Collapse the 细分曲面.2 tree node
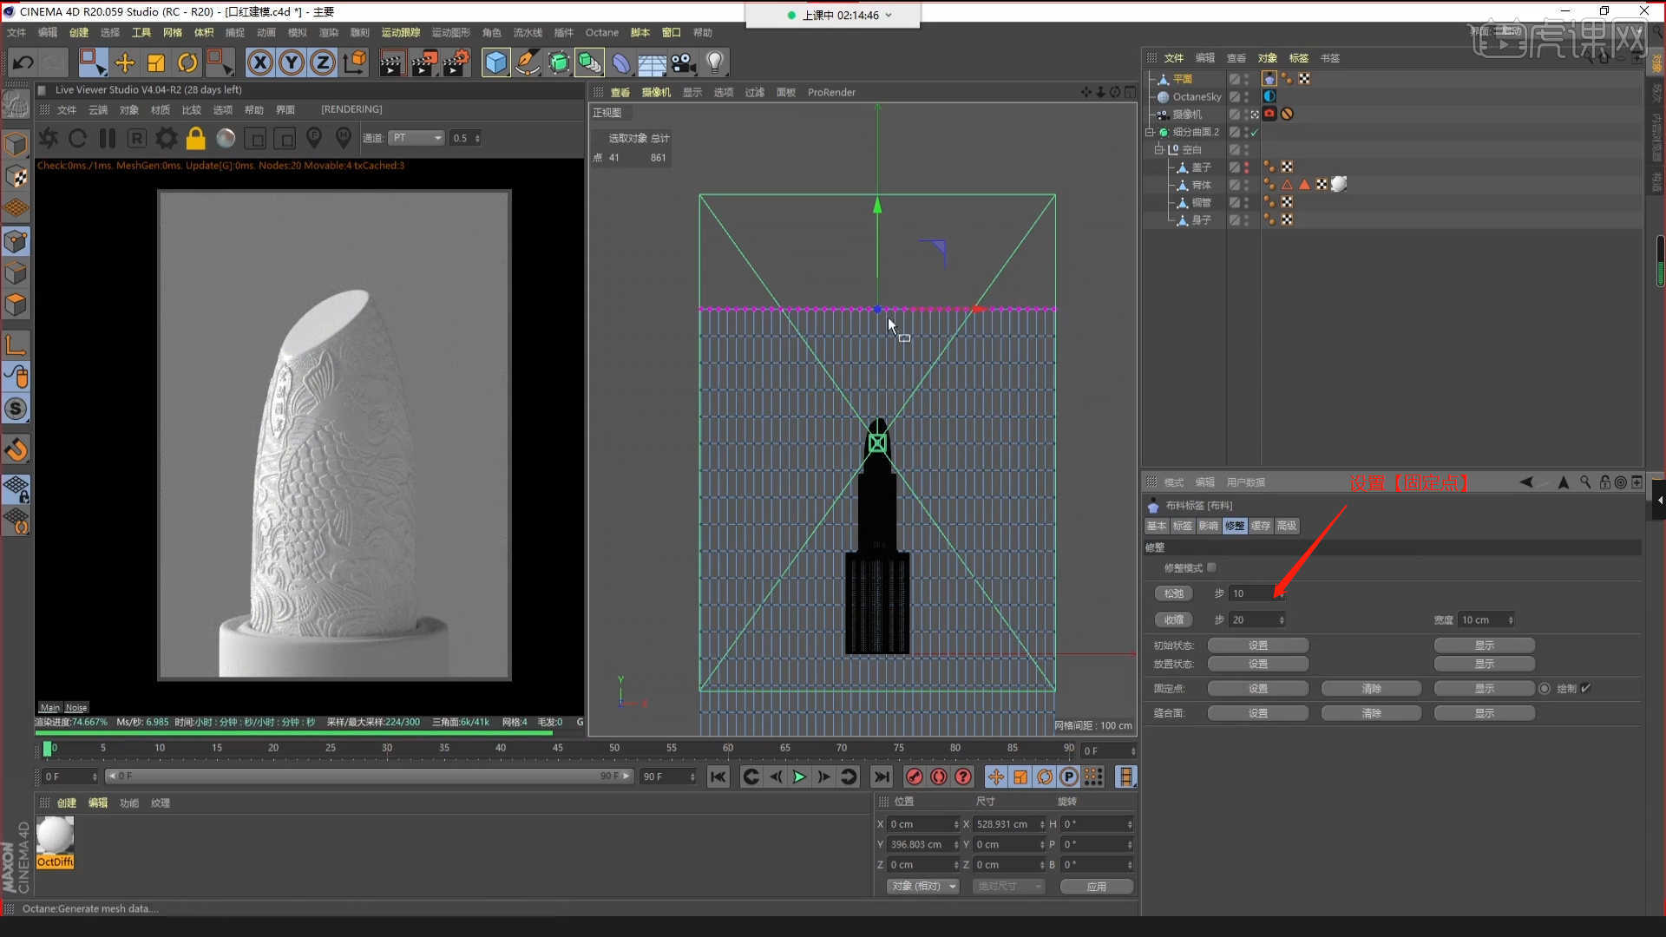This screenshot has height=937, width=1666. tap(1150, 132)
